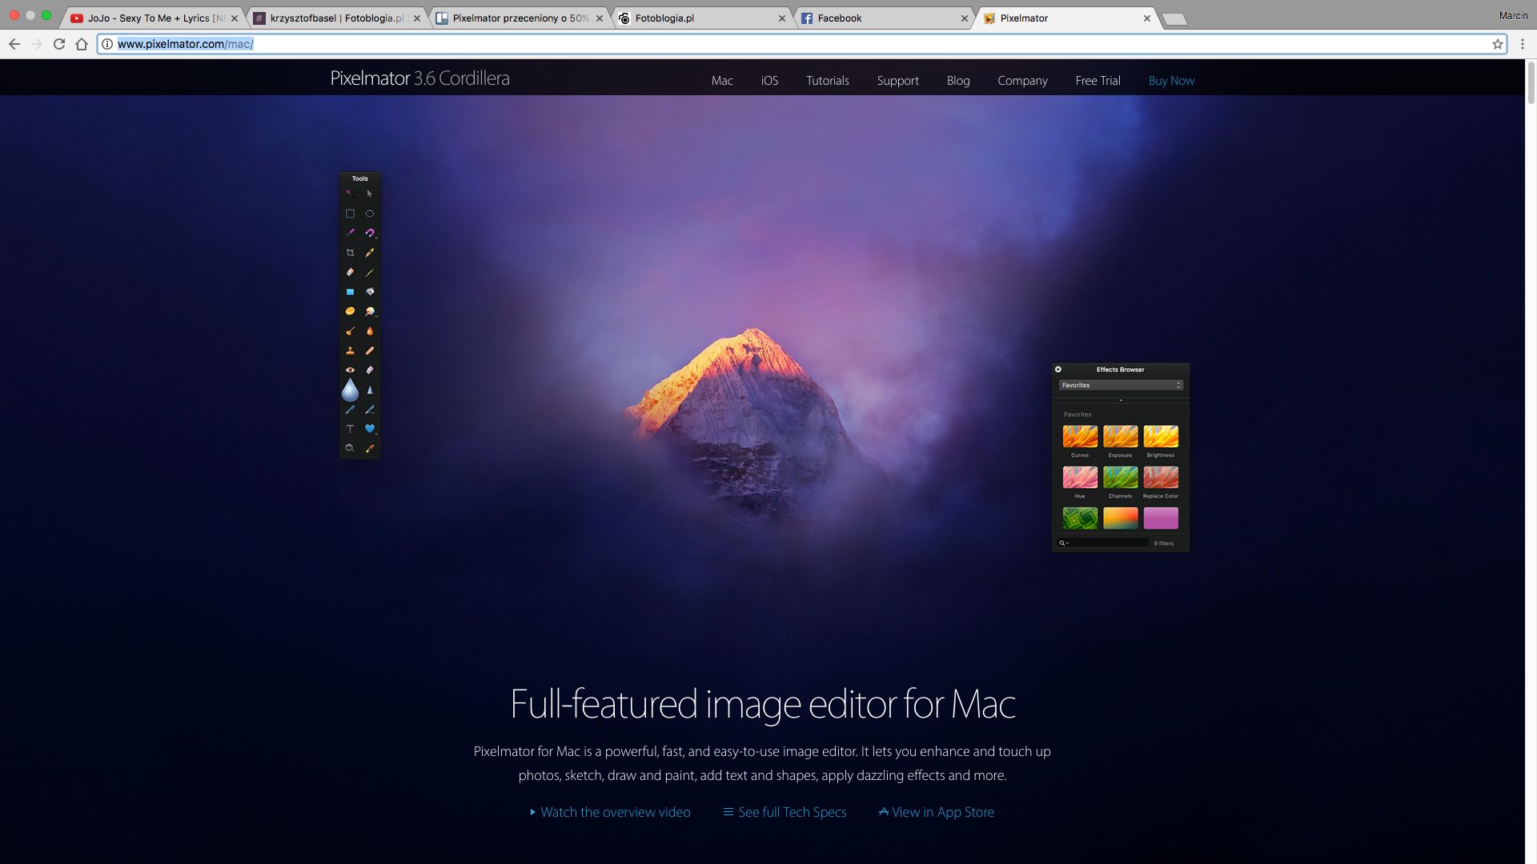Choose the Eyedropper tool in Tools
This screenshot has width=1537, height=864.
[370, 449]
